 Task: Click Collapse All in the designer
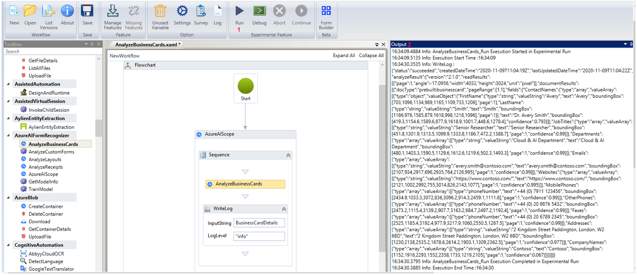click(x=371, y=56)
